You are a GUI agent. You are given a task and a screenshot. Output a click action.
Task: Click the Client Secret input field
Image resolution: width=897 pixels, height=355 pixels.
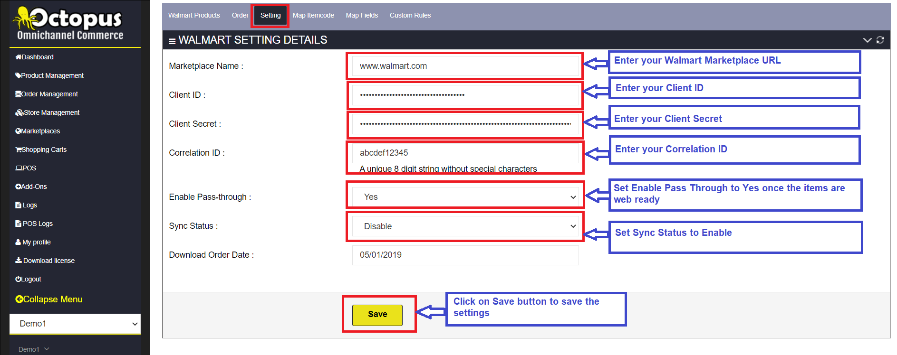pos(465,124)
